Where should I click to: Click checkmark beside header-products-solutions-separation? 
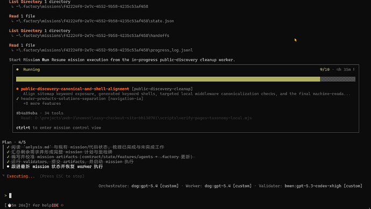(18, 98)
